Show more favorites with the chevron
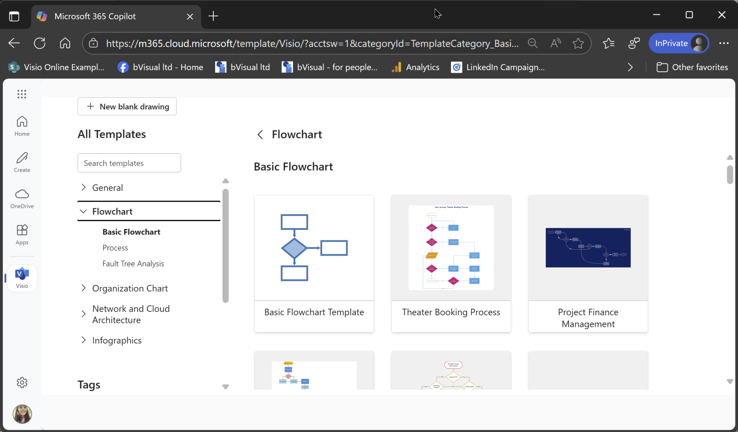 630,67
